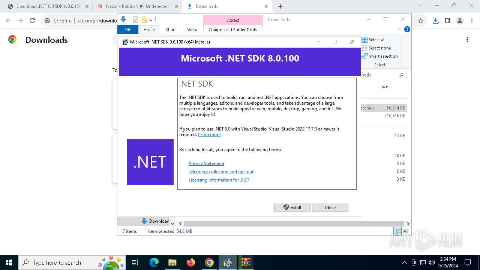Open Quick Access Toolbar customize dropdown
This screenshot has height=270, width=480.
(151, 20)
